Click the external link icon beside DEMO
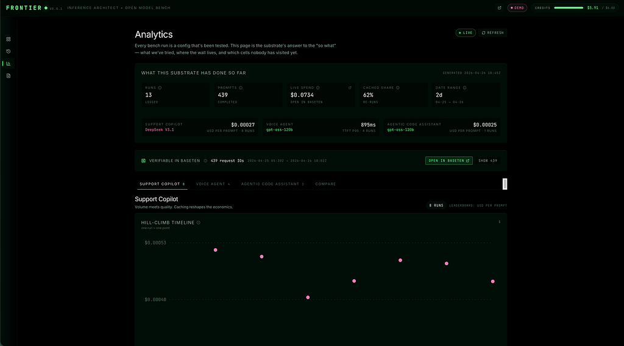 pyautogui.click(x=500, y=8)
